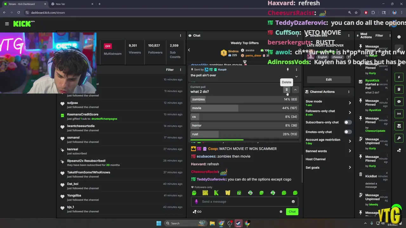Click the Kick logo
This screenshot has width=406, height=228.
click(x=24, y=24)
